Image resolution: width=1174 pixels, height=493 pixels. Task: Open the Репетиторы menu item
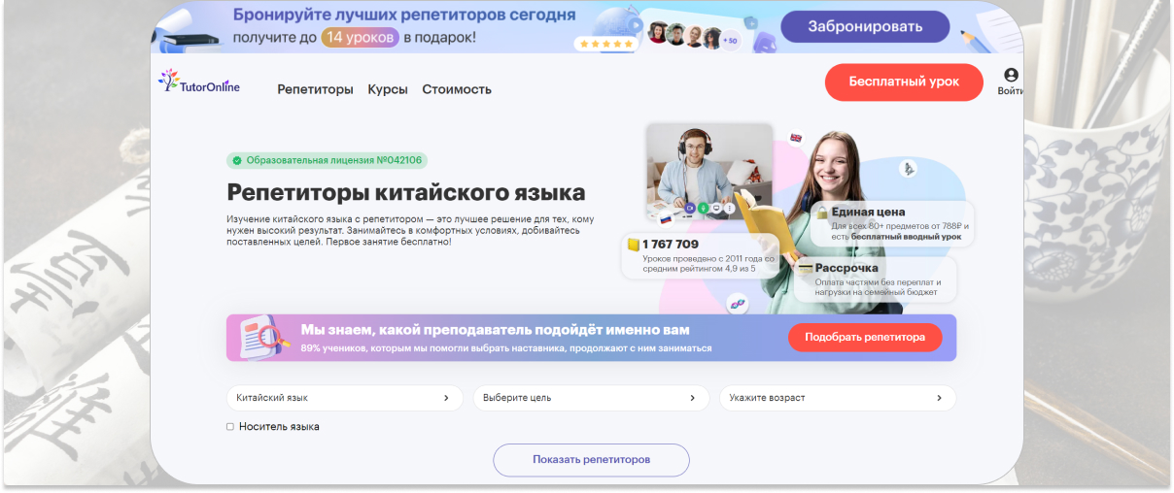(315, 89)
